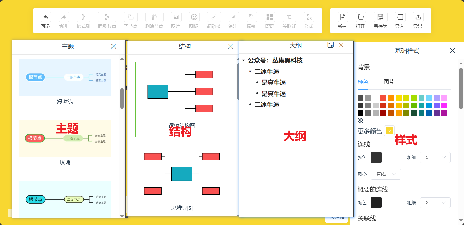This screenshot has width=464, height=225.
Task: Close the 基础样式 panel
Action: coord(452,51)
